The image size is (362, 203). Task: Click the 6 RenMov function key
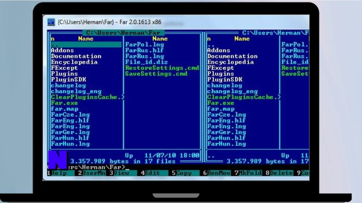[x=217, y=173]
